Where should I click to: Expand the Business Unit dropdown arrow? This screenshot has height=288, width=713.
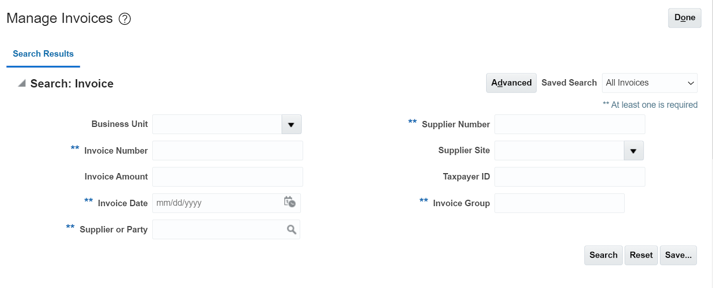(291, 125)
